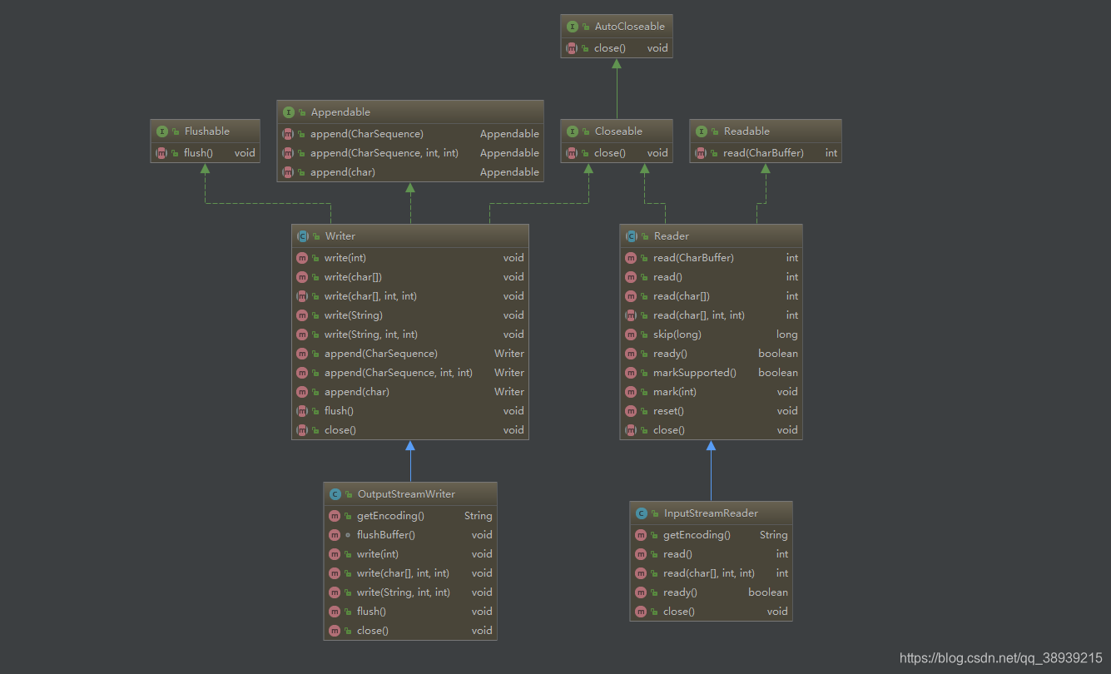Select read(char[], int, int) in Reader

(711, 315)
